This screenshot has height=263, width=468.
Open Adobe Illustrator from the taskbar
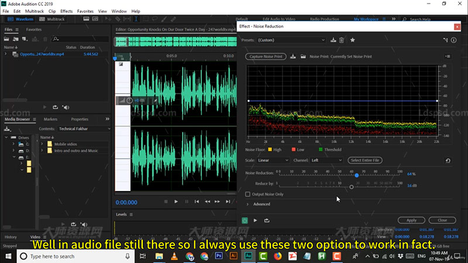click(233, 256)
